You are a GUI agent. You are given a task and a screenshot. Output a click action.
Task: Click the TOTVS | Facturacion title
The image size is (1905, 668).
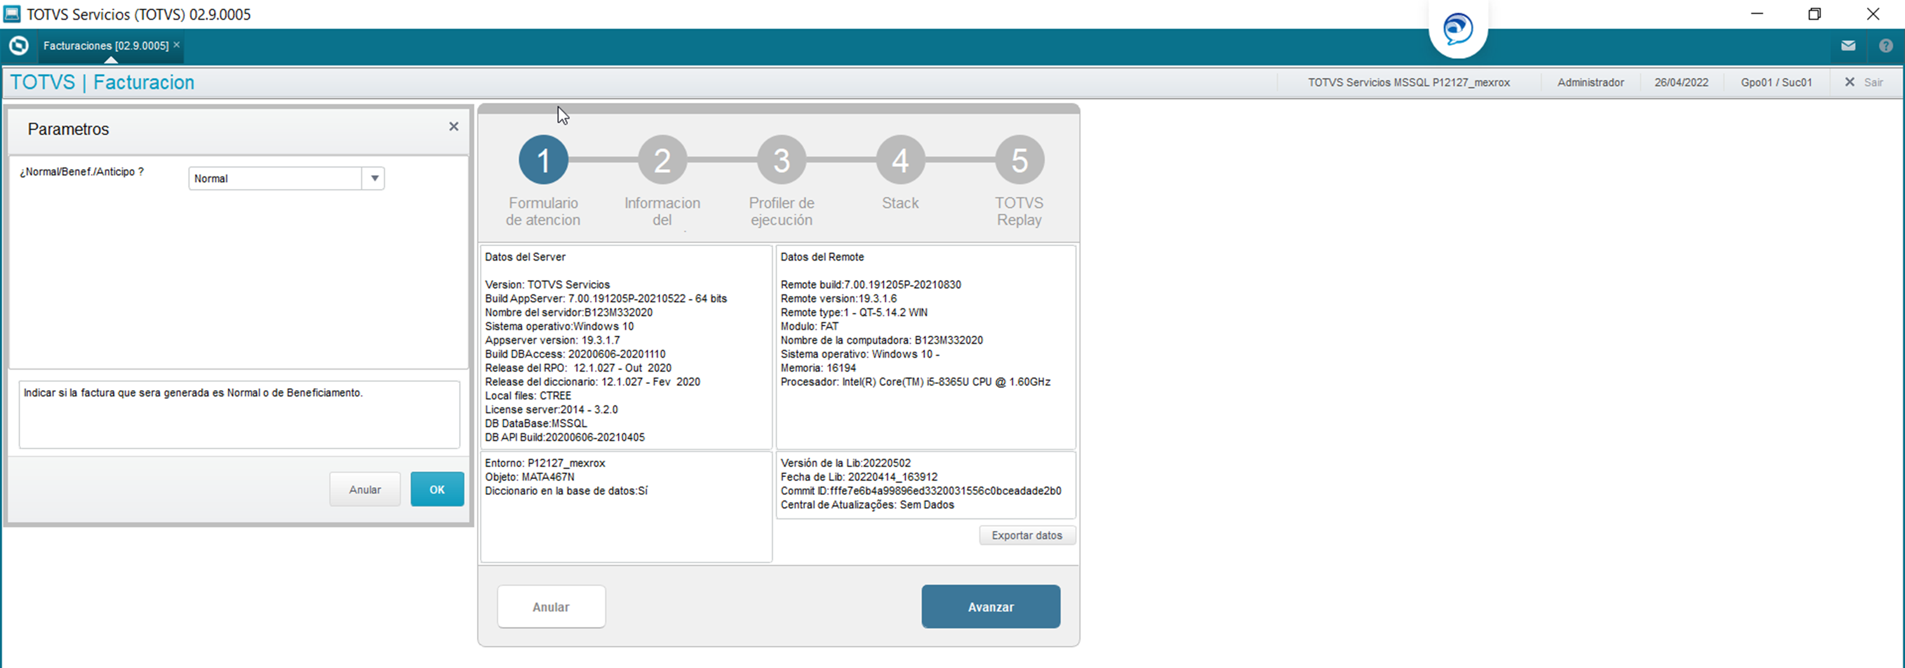tap(102, 82)
